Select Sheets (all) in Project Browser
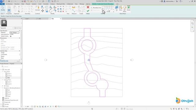 point(7,102)
